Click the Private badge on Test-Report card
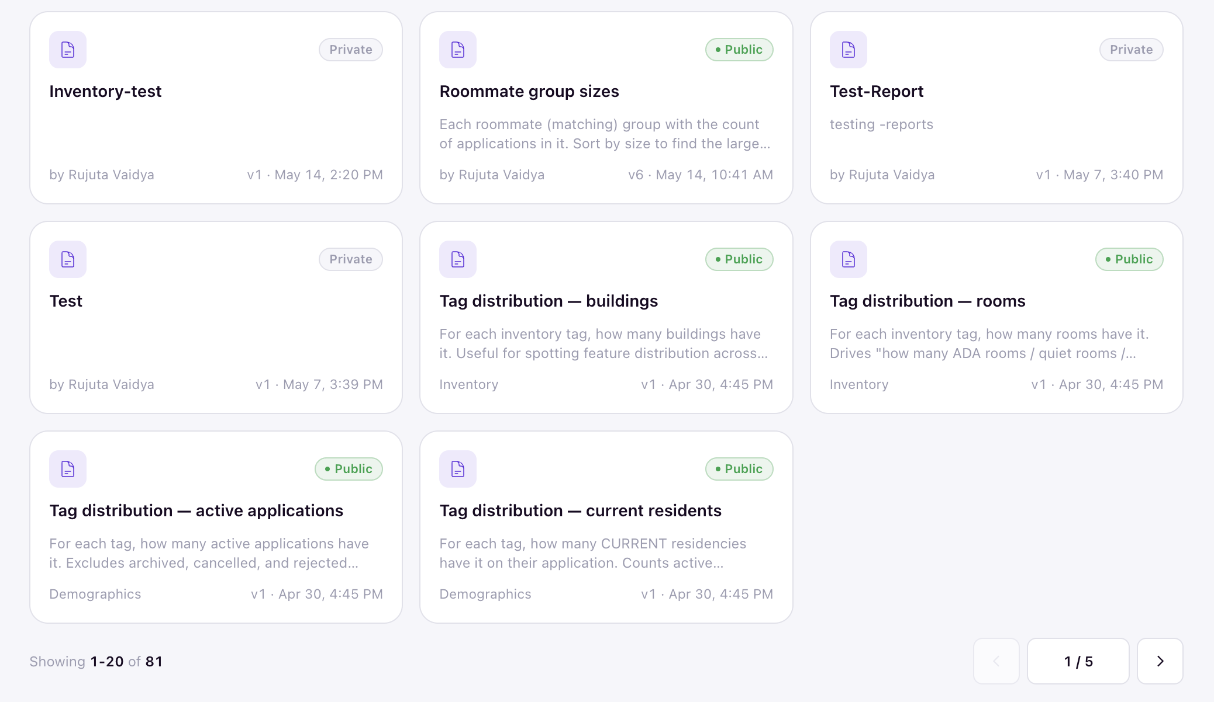This screenshot has width=1214, height=702. 1132,50
